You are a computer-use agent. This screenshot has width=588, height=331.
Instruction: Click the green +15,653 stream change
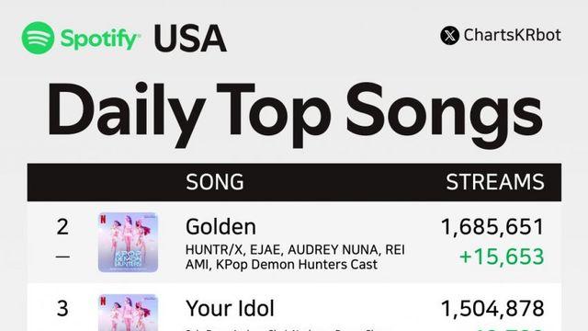tap(502, 257)
